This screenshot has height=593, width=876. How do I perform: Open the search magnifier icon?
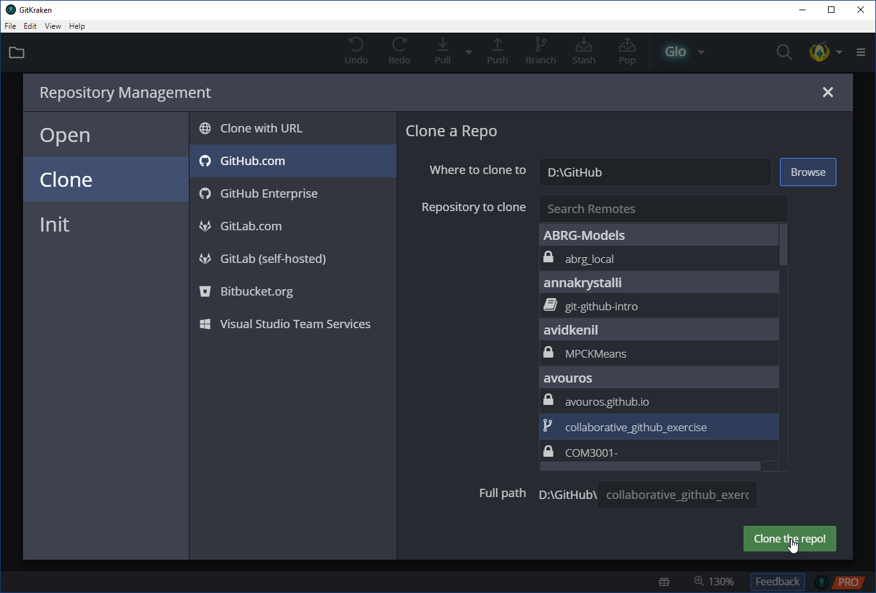(x=784, y=52)
